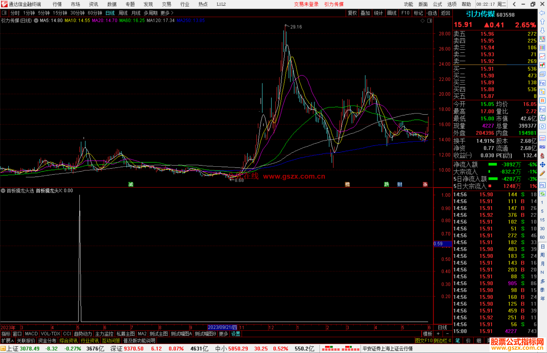The width and height of the screenshot is (547, 353).
Task: Click the blue left arrow sidebar icon
Action: [542, 13]
